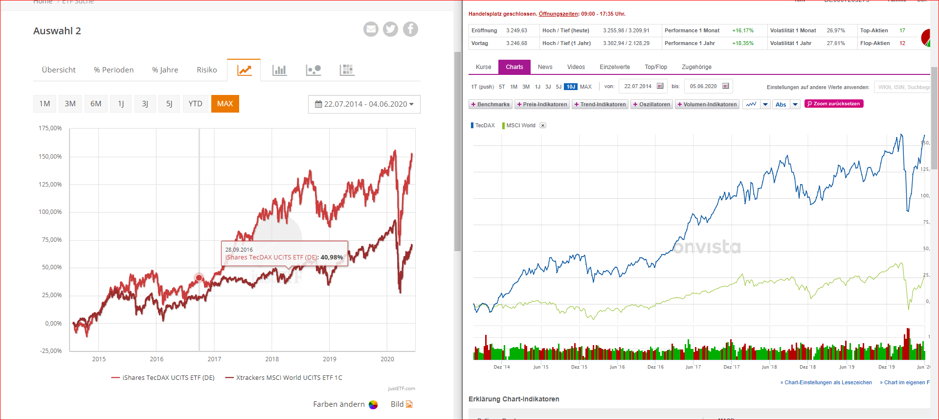Open the calendar icon beside the 'von' date
The width and height of the screenshot is (939, 420).
660,86
